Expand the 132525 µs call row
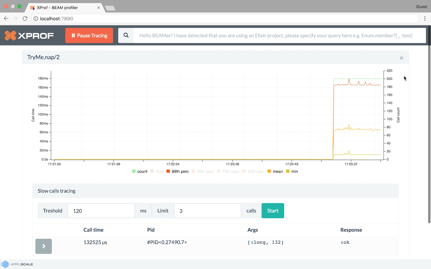431x269 pixels. pyautogui.click(x=43, y=246)
